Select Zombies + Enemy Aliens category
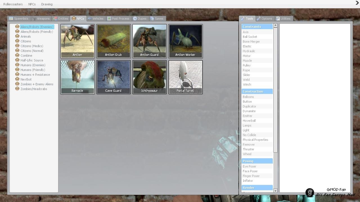The height and width of the screenshot is (202, 360). pos(37,84)
